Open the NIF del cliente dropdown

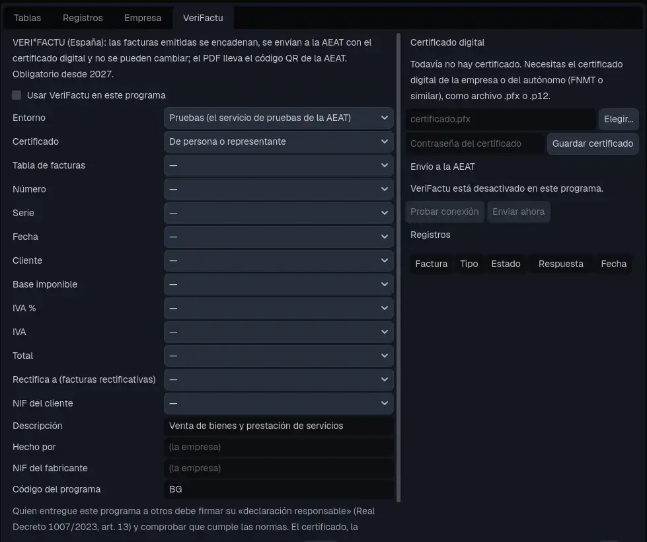click(x=278, y=404)
